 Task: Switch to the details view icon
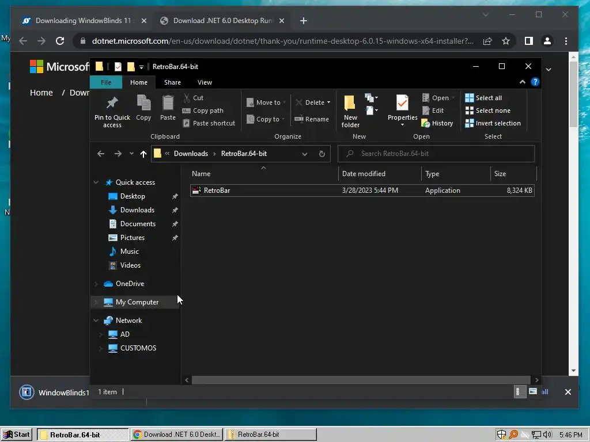coord(519,391)
